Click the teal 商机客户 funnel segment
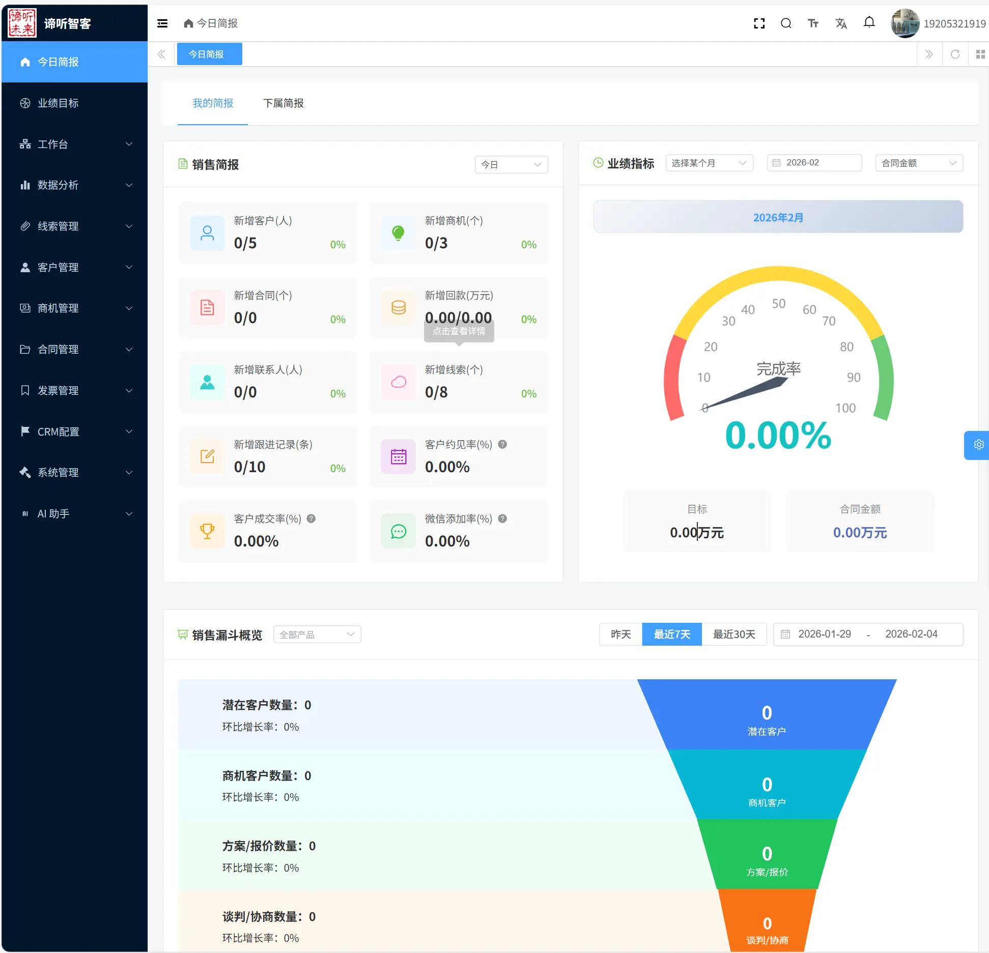989x953 pixels. pos(767,785)
